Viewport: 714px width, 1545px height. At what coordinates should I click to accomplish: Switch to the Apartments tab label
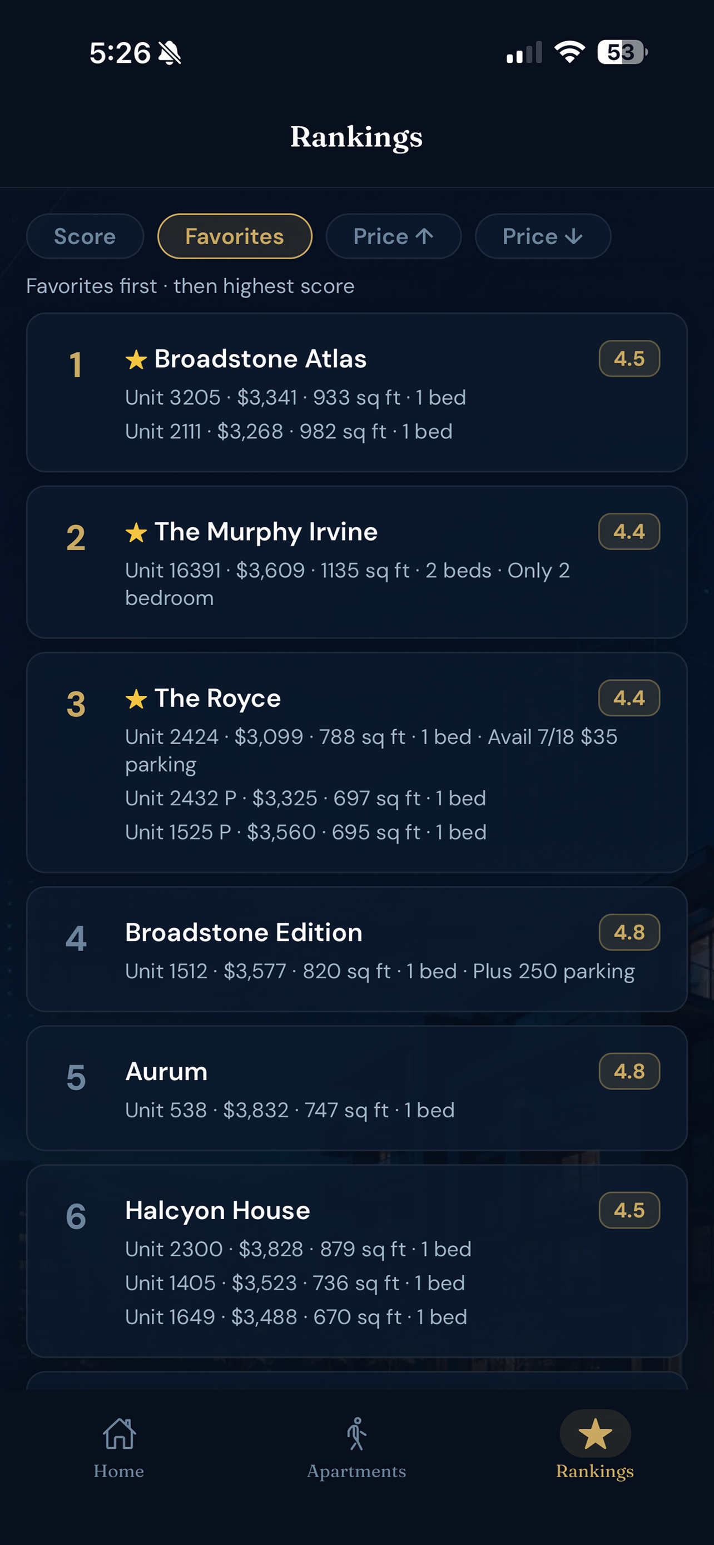(356, 1471)
